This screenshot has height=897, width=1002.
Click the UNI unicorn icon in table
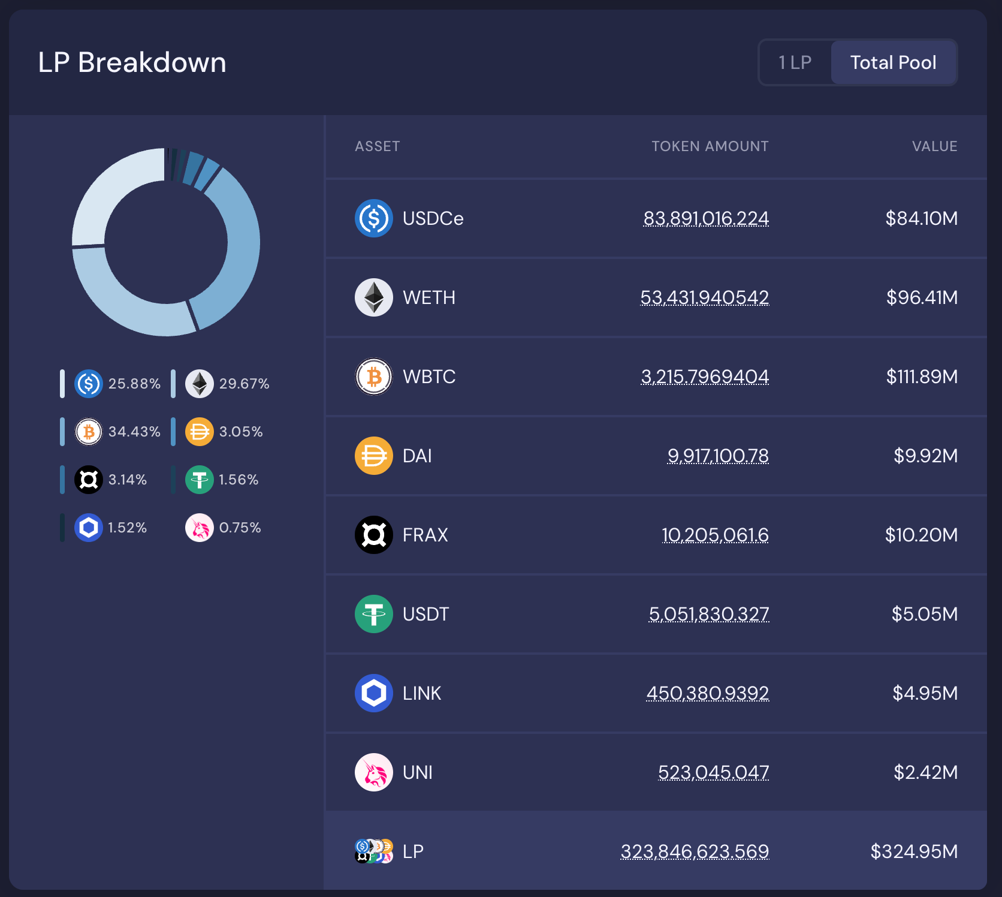click(x=373, y=772)
